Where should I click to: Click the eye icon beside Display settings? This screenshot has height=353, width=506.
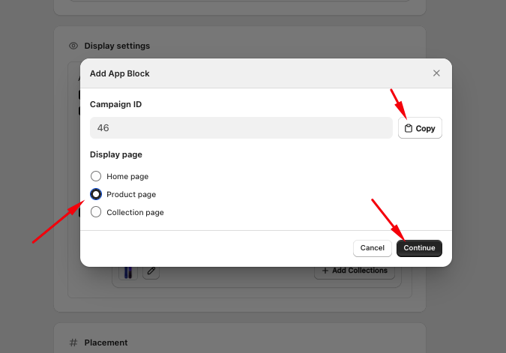[x=73, y=46]
